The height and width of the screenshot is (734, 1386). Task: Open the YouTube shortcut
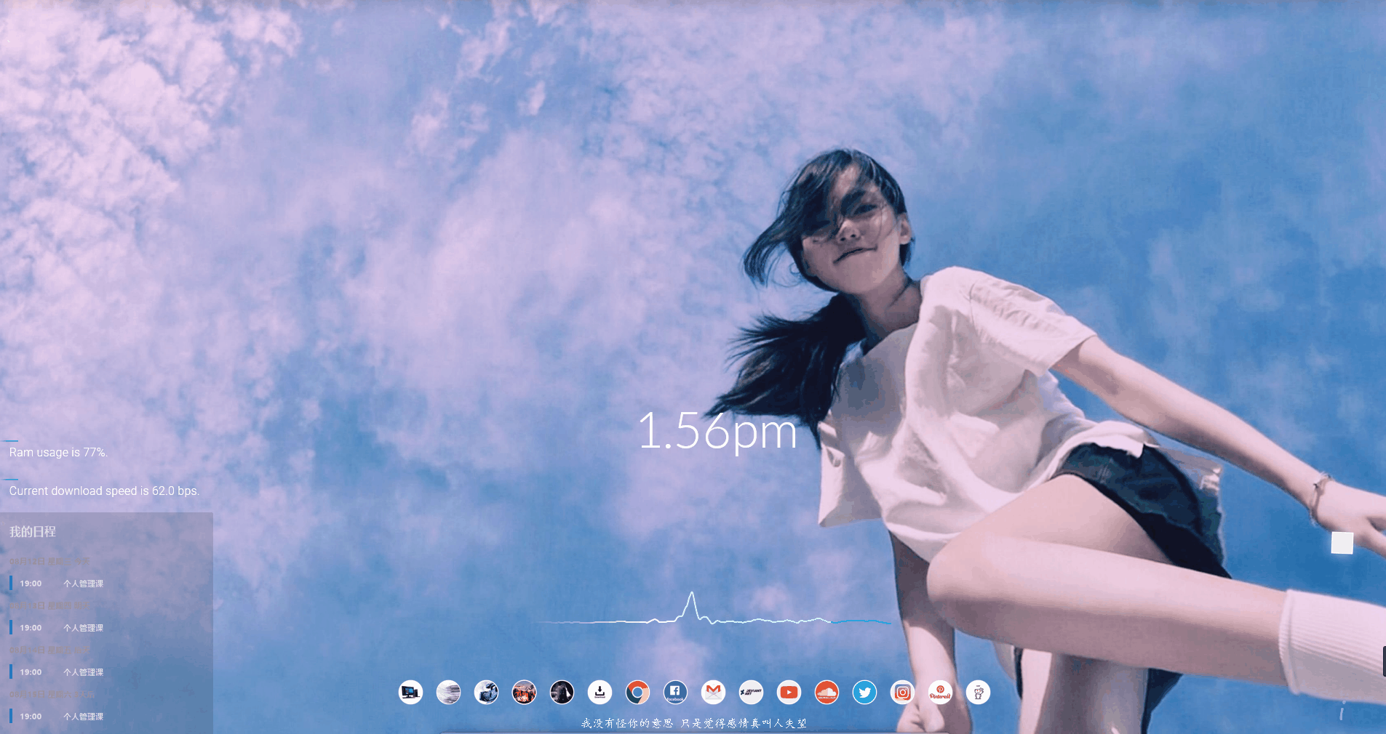(x=789, y=693)
